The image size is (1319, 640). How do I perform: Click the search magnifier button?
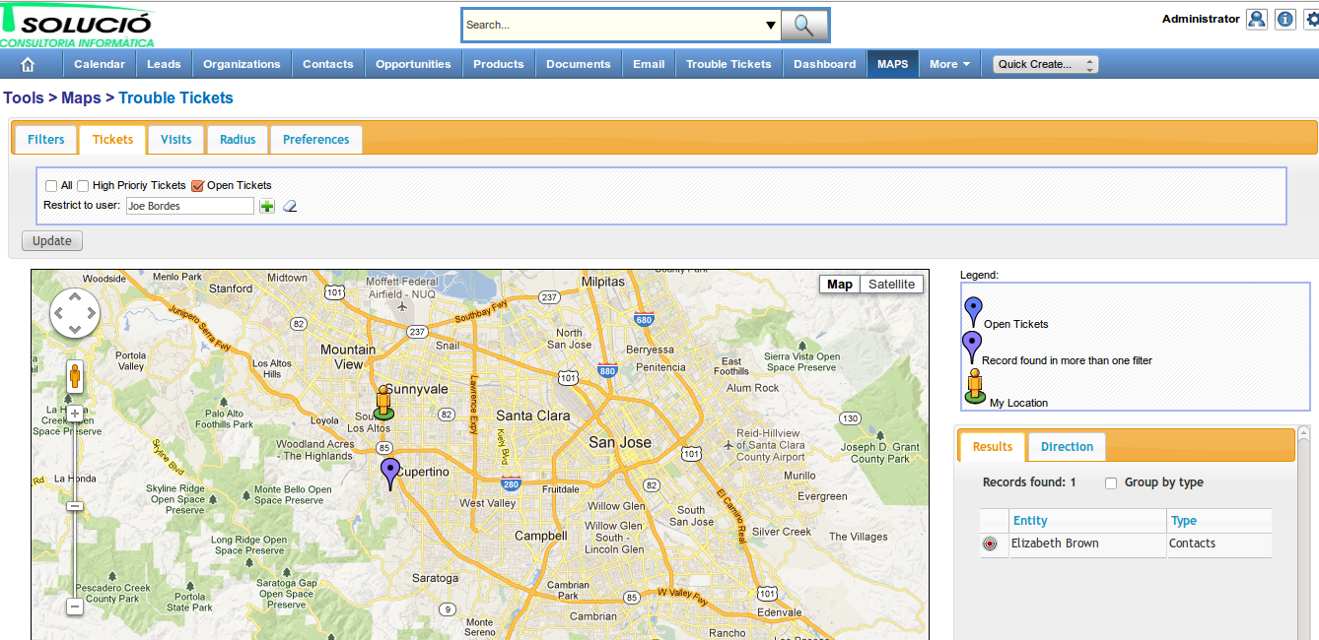click(x=803, y=26)
